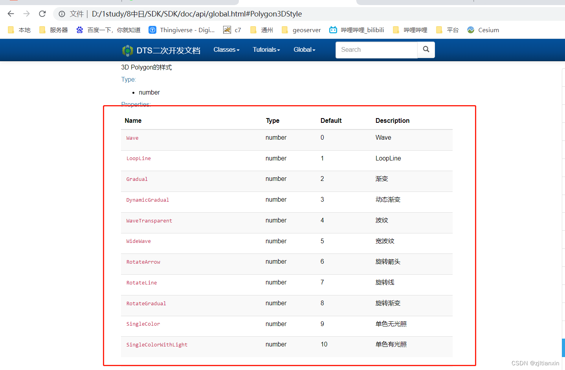Image resolution: width=565 pixels, height=370 pixels.
Task: Click the 旋转渐变 description cell
Action: 388,303
